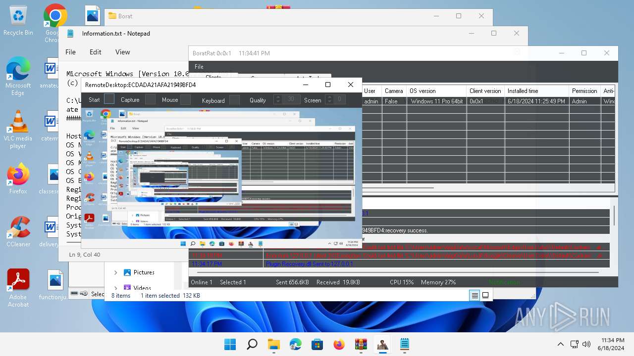
Task: Select the 'functionju...' image file icon
Action: (54, 285)
